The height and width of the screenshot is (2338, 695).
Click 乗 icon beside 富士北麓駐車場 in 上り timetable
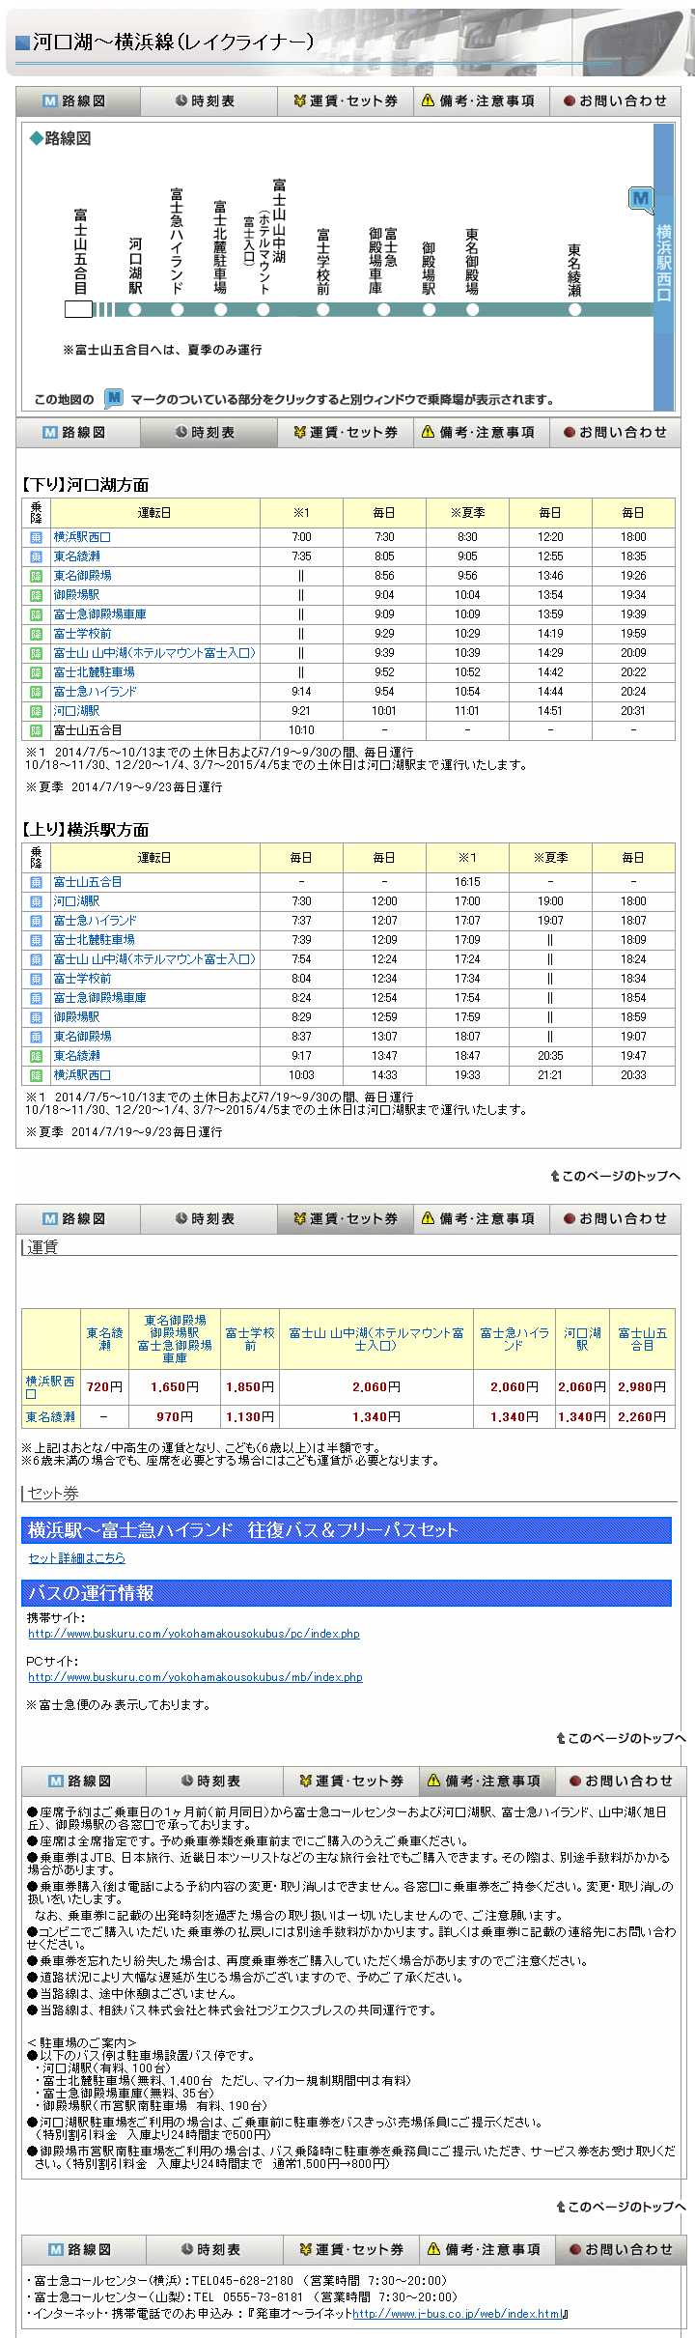click(x=37, y=940)
